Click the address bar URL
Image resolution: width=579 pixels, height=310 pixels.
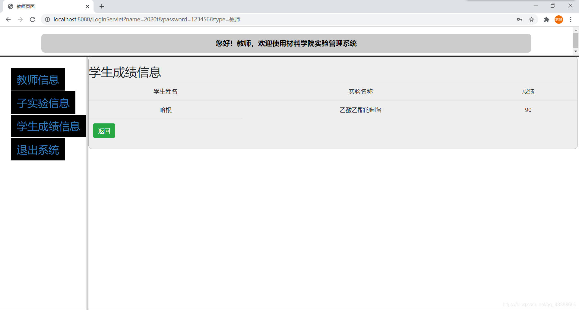pos(147,20)
